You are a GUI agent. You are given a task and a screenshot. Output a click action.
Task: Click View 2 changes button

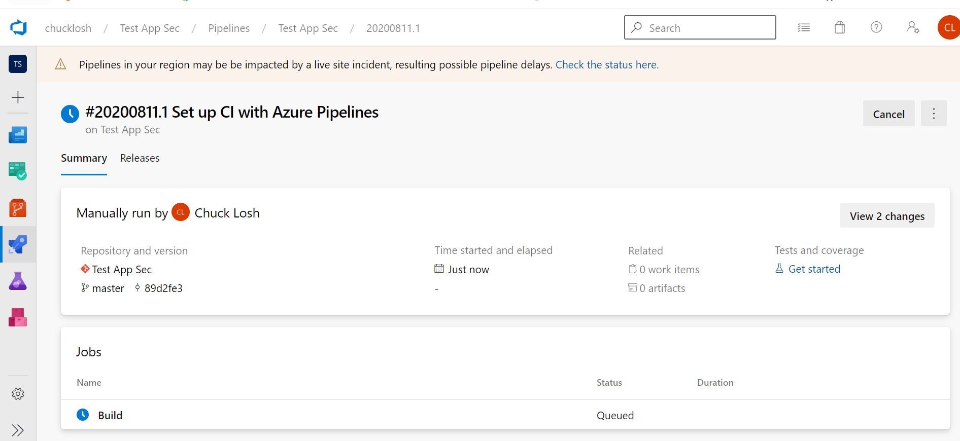(x=887, y=216)
